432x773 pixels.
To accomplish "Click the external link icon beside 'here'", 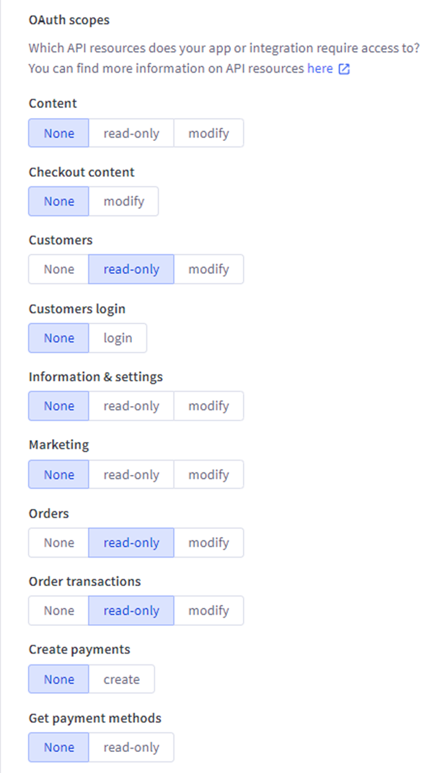I will tap(344, 69).
